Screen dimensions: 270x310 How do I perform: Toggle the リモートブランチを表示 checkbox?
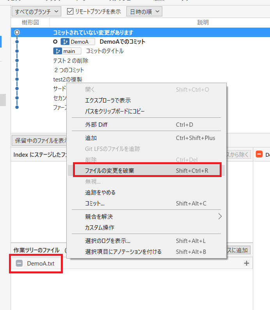[x=70, y=12]
